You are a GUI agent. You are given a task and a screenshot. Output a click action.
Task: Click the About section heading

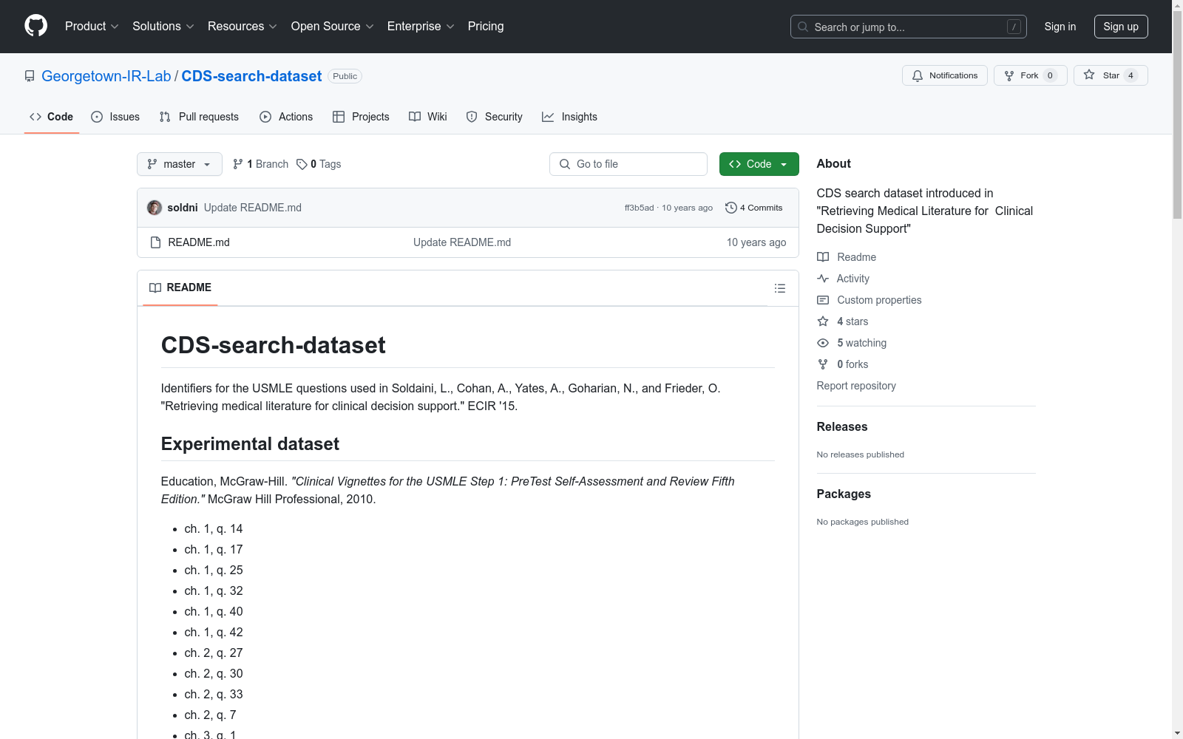coord(834,163)
